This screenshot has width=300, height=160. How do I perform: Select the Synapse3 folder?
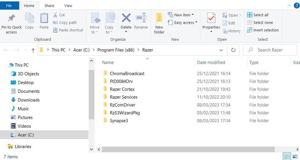(119, 121)
